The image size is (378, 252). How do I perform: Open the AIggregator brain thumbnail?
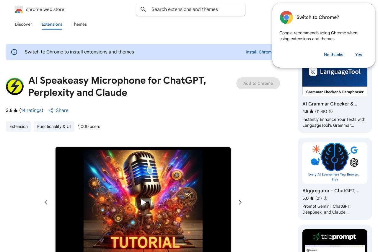tap(335, 163)
